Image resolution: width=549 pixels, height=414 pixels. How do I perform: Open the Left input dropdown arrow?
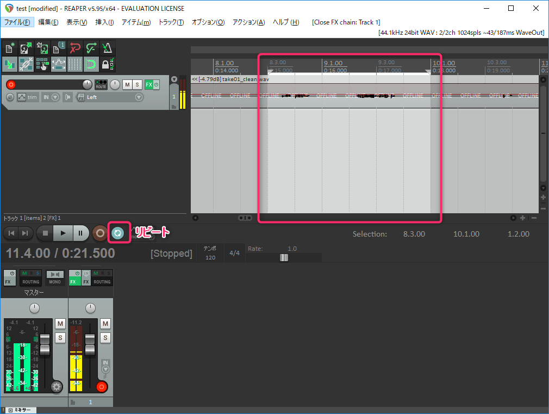pos(139,97)
